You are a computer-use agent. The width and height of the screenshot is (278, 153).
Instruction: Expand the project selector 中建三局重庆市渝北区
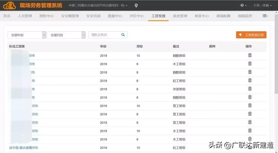98,5
